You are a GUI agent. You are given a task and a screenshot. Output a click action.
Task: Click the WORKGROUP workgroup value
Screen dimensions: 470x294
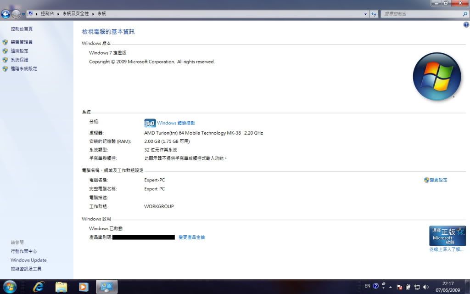pyautogui.click(x=159, y=206)
